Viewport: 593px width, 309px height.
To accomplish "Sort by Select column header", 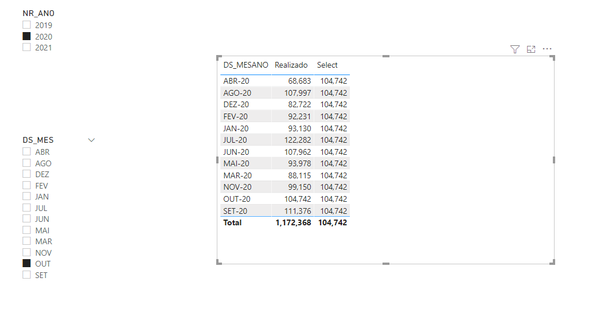I will coord(327,65).
